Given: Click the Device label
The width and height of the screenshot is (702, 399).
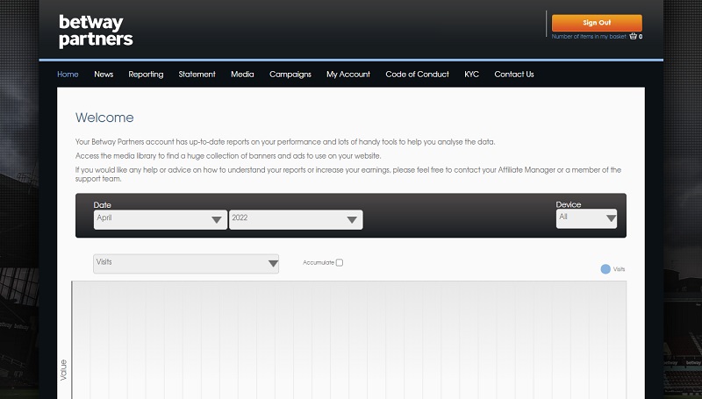Looking at the screenshot, I should 569,204.
